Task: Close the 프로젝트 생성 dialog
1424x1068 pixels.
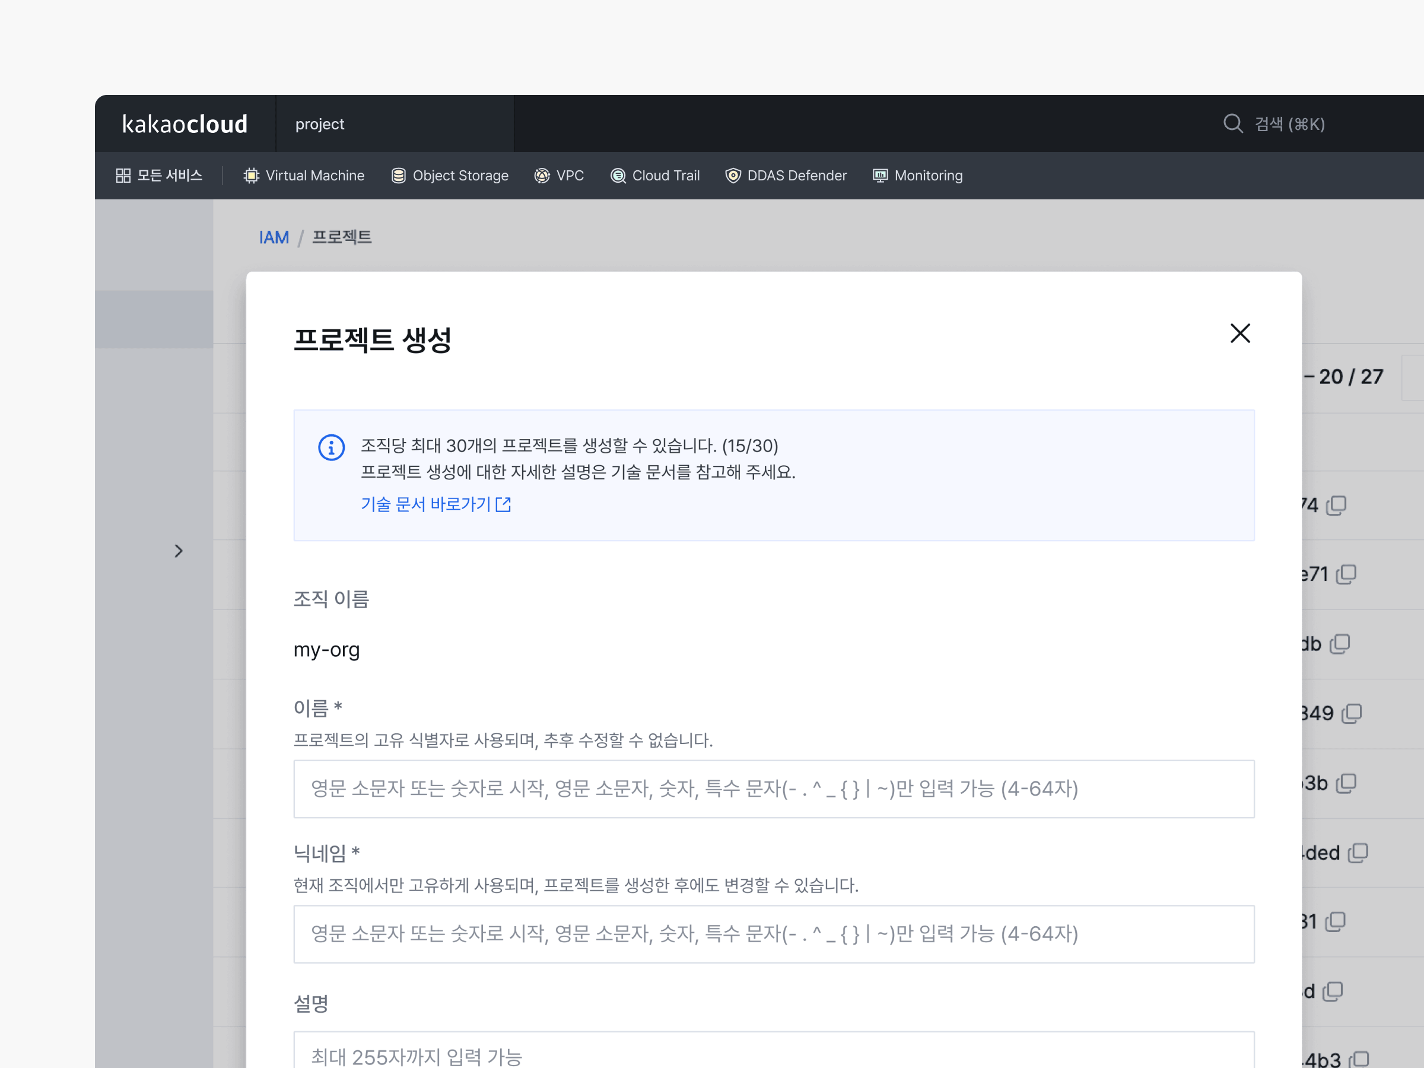Action: click(1240, 333)
